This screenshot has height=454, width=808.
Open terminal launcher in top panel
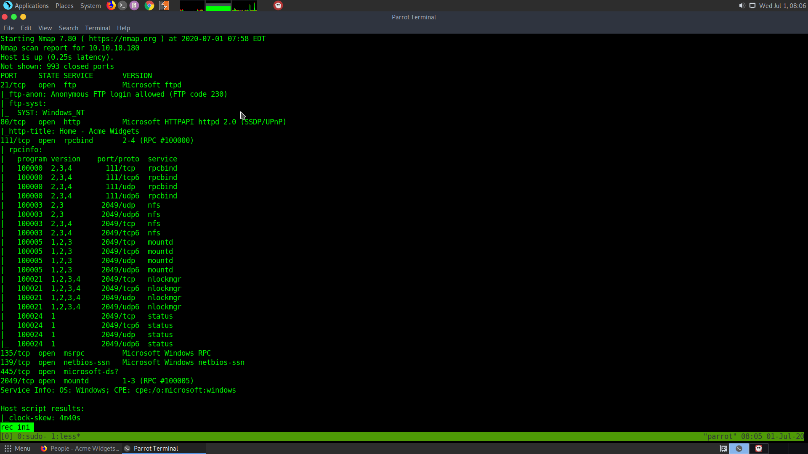122,5
